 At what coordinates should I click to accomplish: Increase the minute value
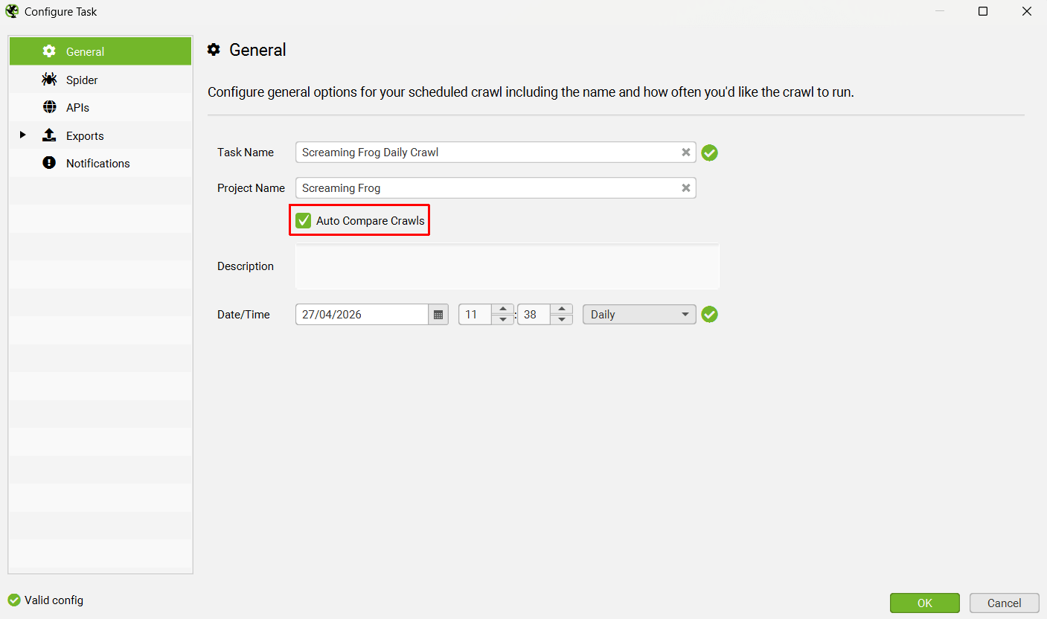pos(562,309)
